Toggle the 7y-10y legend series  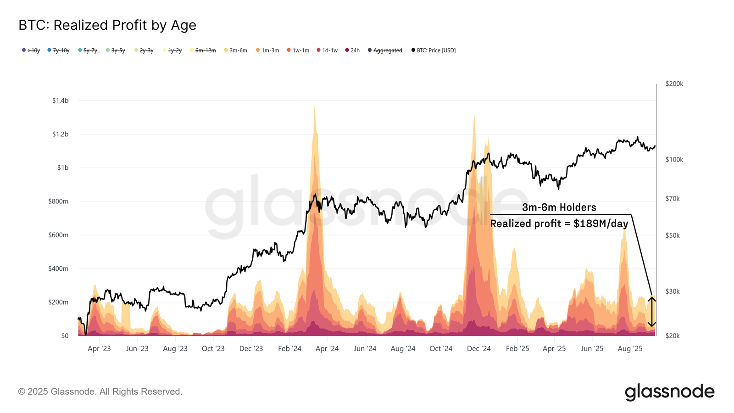click(x=58, y=50)
